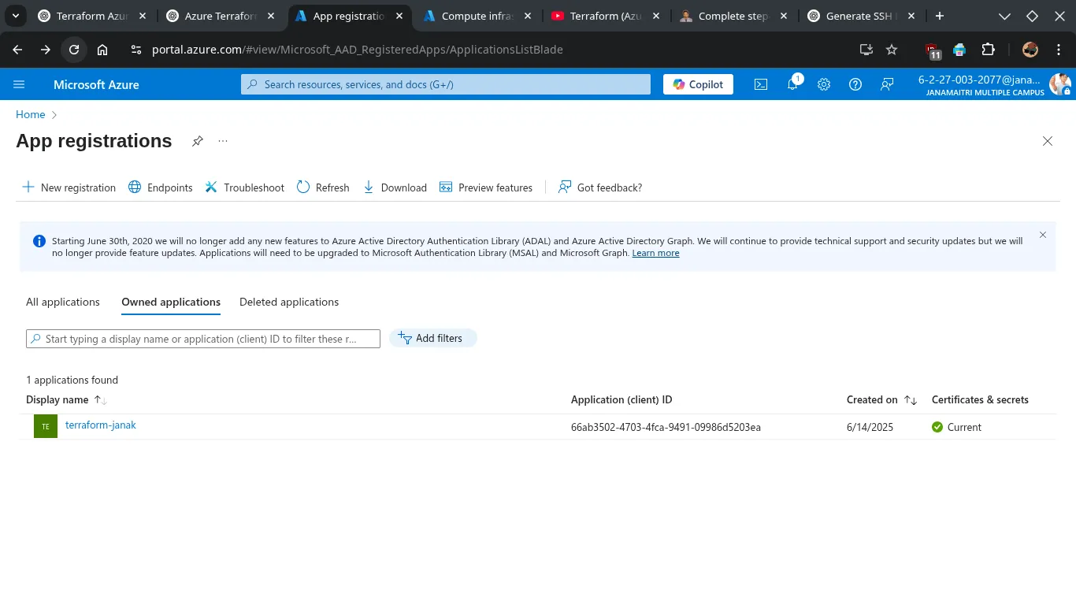Click the New registration button
1076x605 pixels.
[x=69, y=187]
